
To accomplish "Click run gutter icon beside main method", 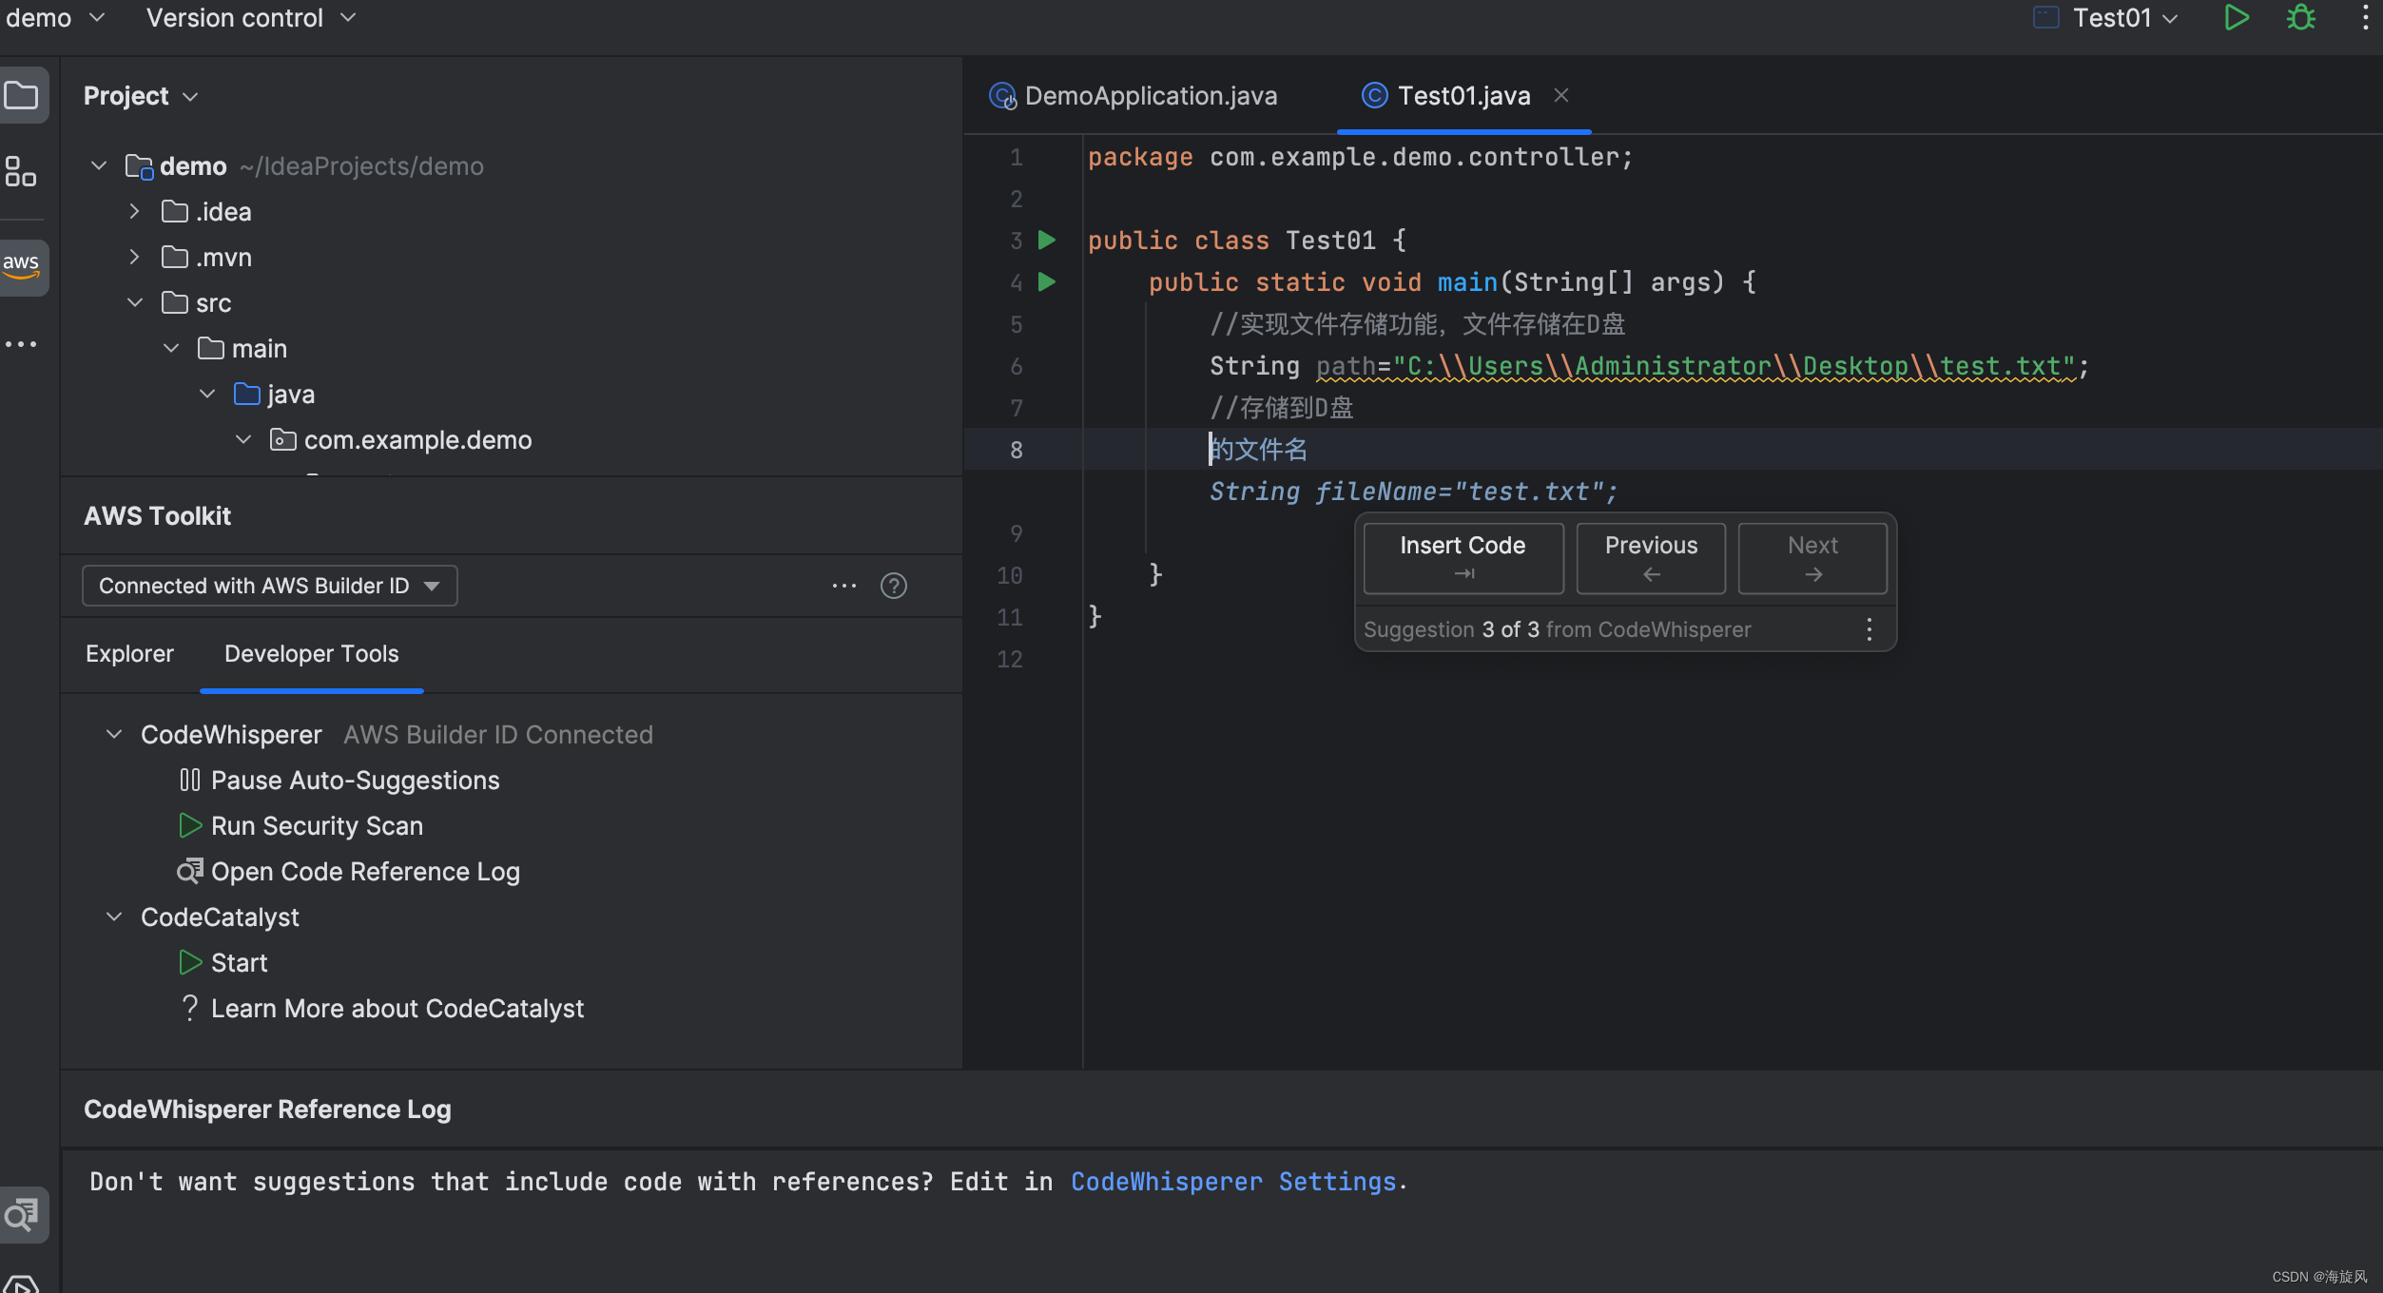I will tap(1047, 282).
